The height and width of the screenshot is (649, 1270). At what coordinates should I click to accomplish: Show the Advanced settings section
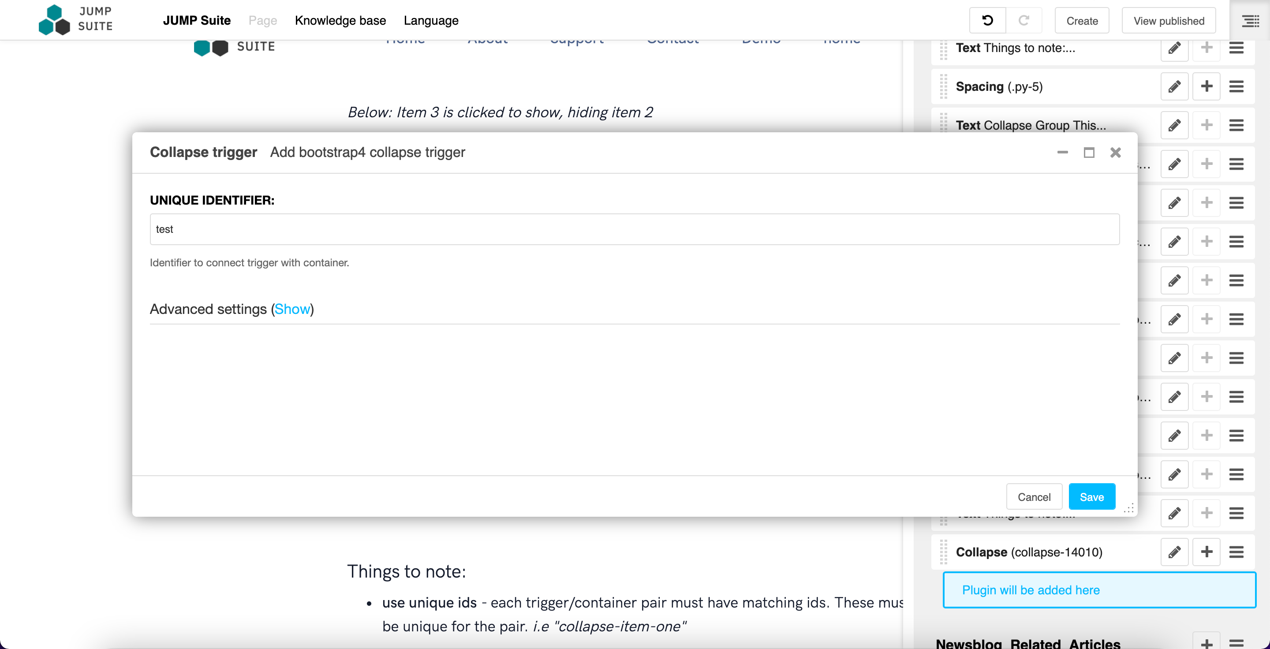click(292, 309)
